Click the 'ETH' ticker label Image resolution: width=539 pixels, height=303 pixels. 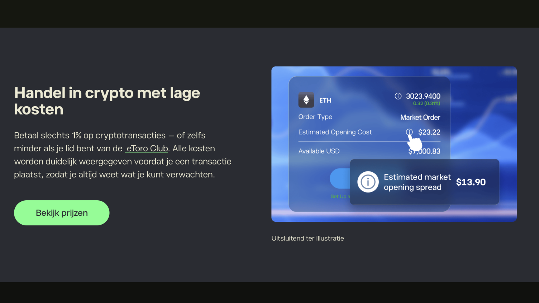tap(325, 101)
